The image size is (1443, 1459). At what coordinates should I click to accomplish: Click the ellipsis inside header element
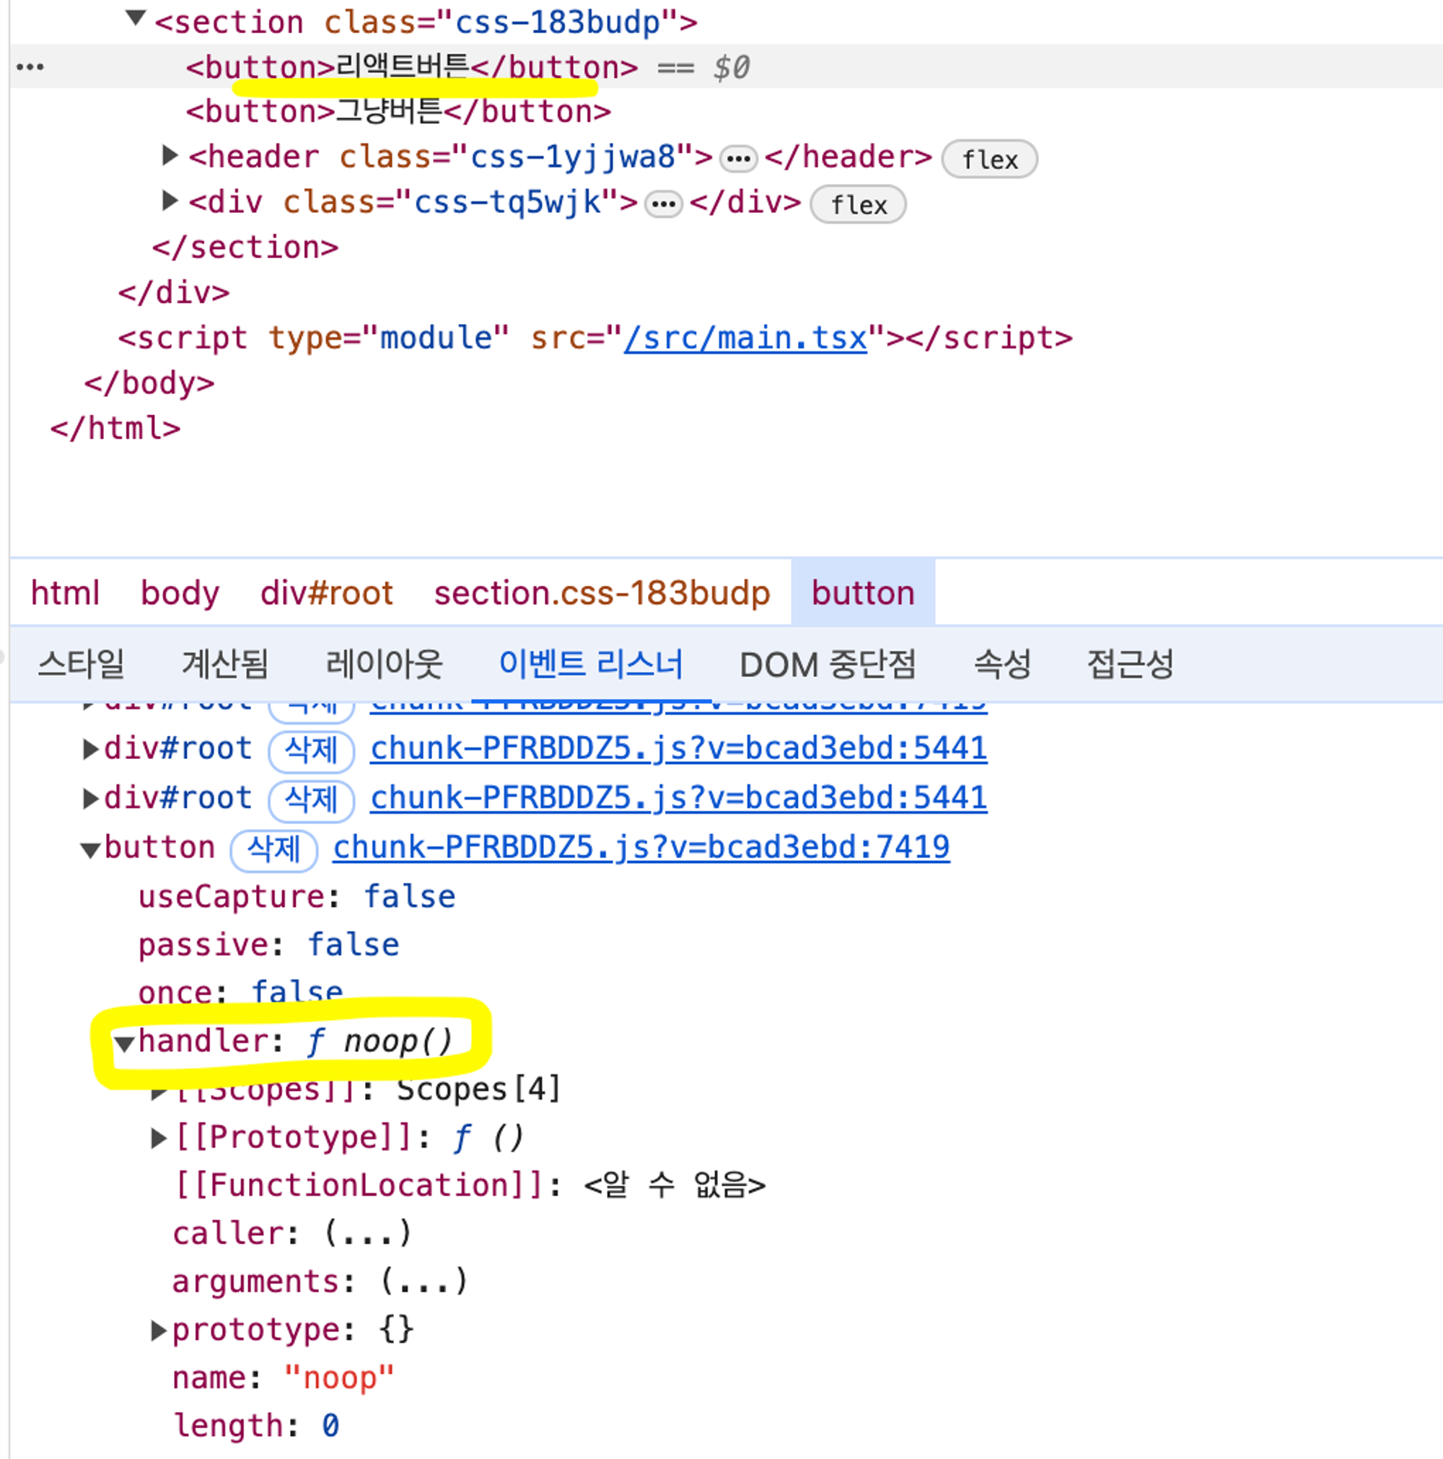(738, 159)
